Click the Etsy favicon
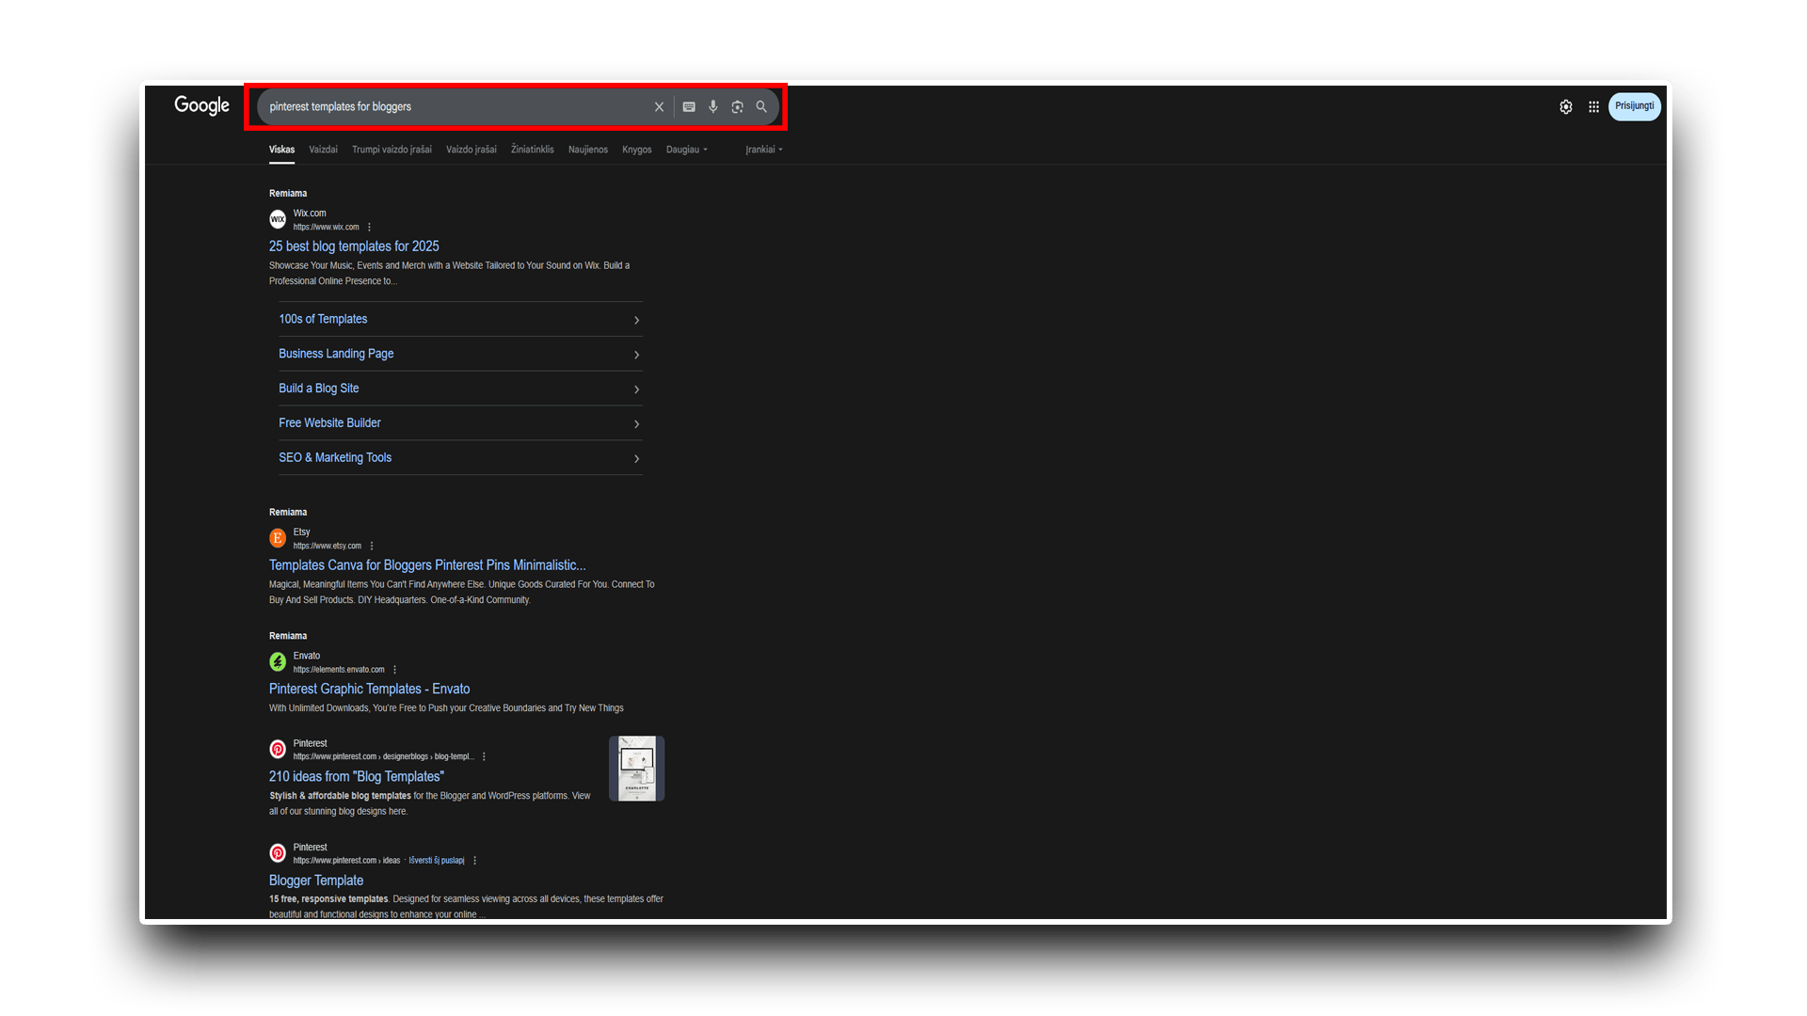The width and height of the screenshot is (1807, 1016). [278, 537]
